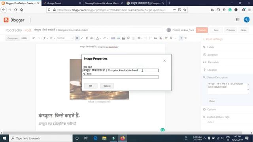Screen dimensions: 253x142
Task: Insert jump break in post
Action: [133, 38]
